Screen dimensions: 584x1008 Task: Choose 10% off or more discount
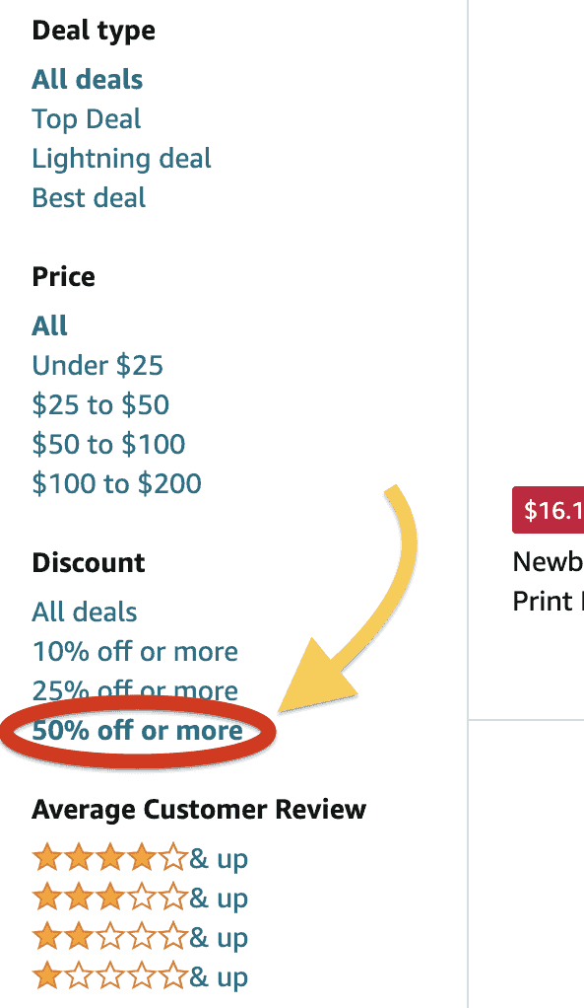(x=135, y=652)
